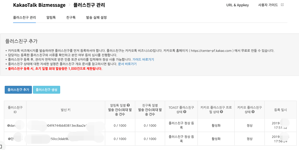
Task: Click the 발신 키 column header
Action: click(x=66, y=110)
